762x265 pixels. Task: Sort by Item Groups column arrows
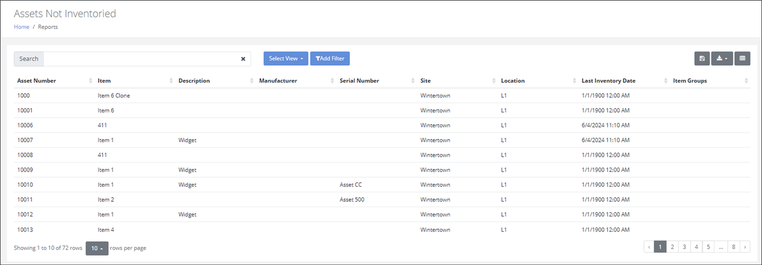pos(746,81)
